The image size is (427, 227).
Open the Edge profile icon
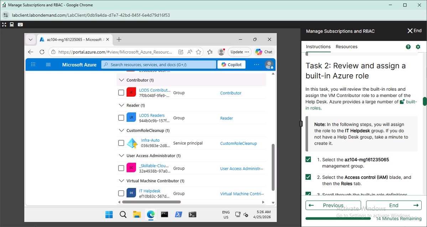[x=221, y=52]
